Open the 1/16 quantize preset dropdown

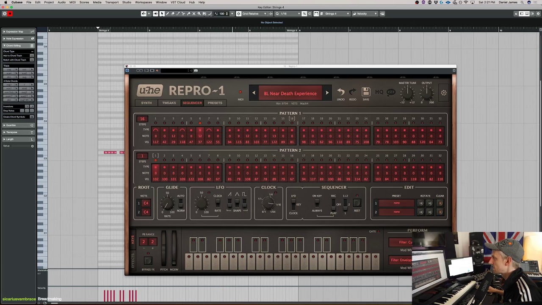288,14
